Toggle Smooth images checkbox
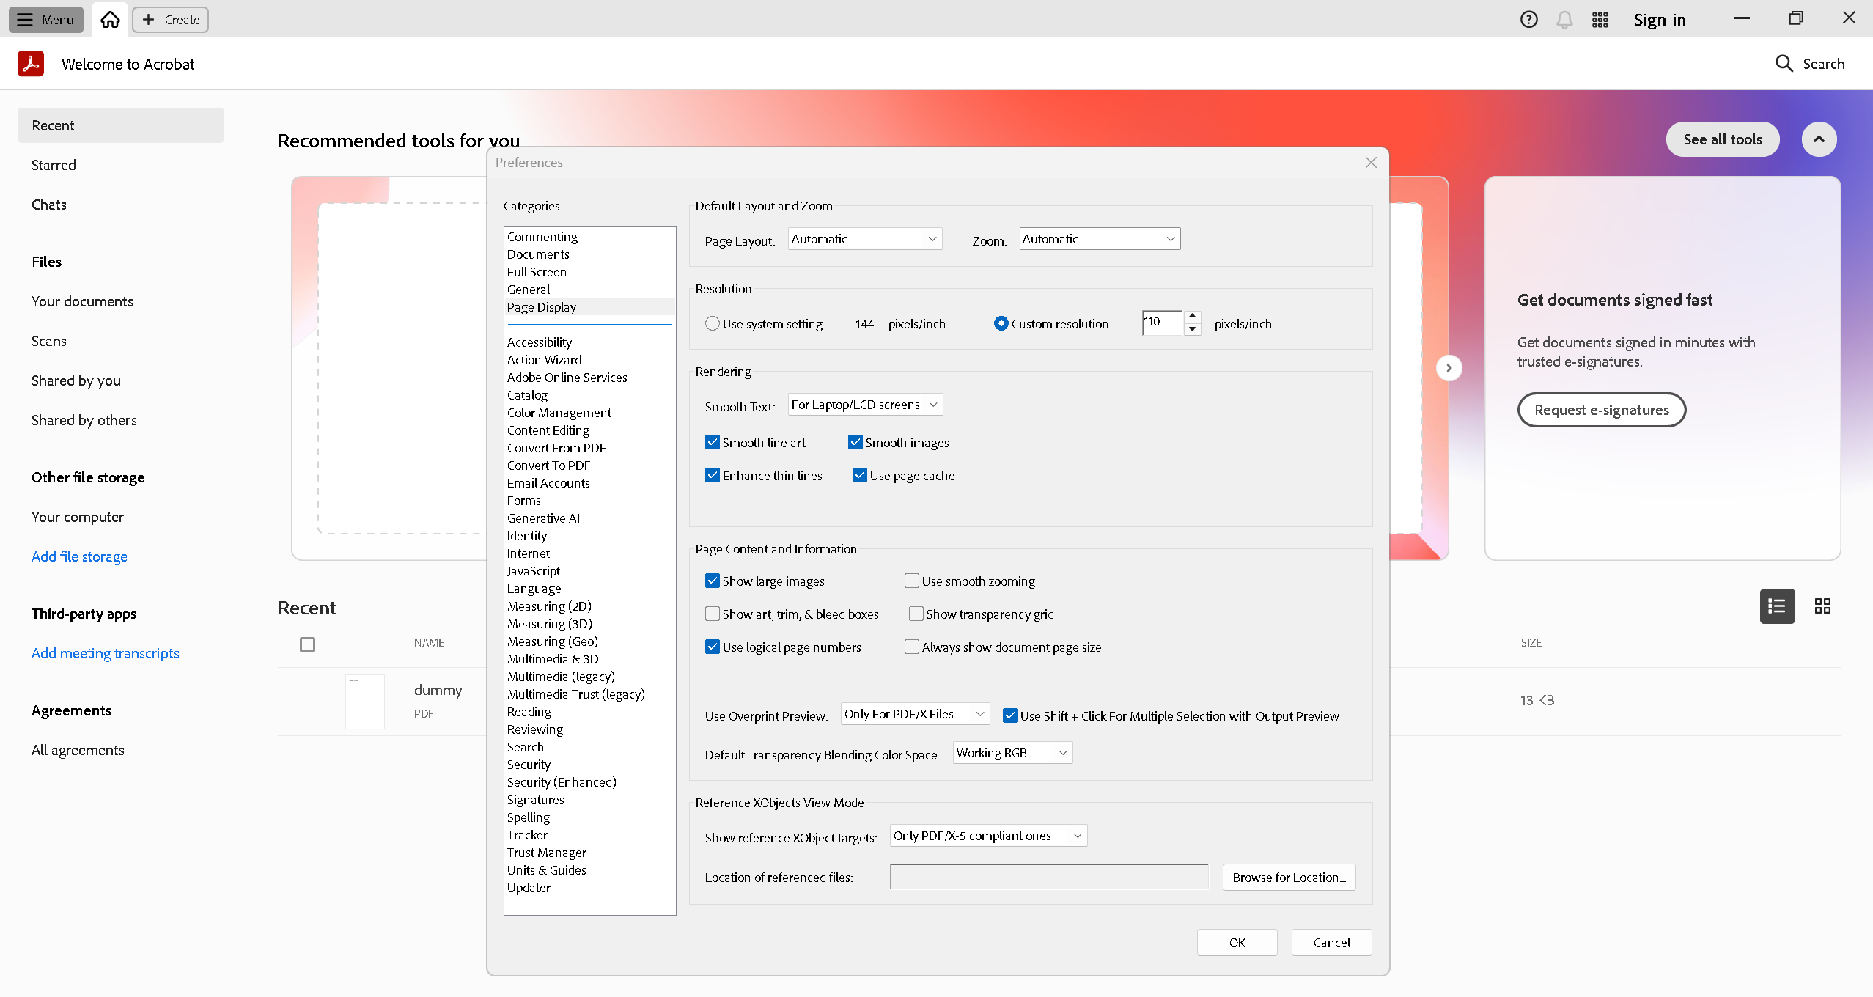The width and height of the screenshot is (1873, 997). point(855,442)
